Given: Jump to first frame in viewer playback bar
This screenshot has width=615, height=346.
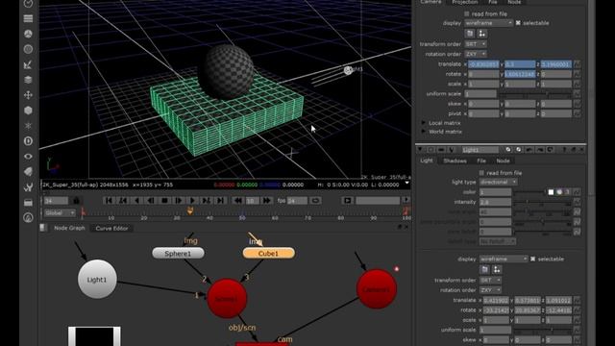Looking at the screenshot, I should coord(109,201).
